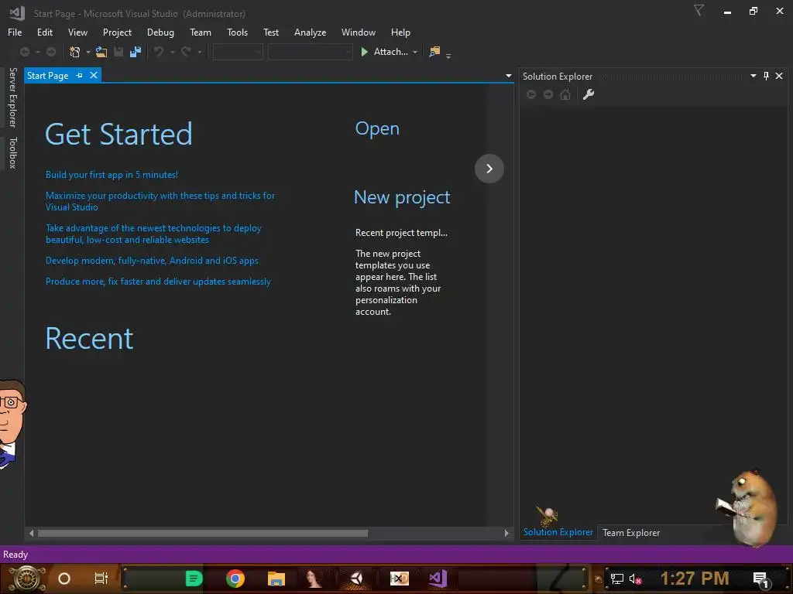Open the Team menu
Viewport: 793px width, 594px height.
click(201, 32)
